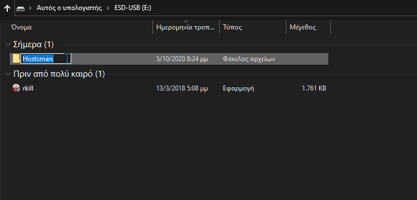
Task: Click the Σήμερα (1) group label
Action: point(33,44)
